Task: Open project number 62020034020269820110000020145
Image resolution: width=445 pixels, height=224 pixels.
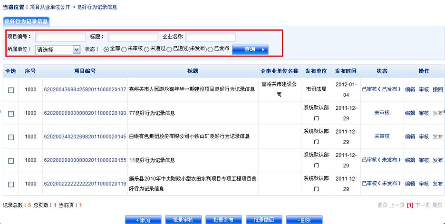Action: [x=85, y=136]
